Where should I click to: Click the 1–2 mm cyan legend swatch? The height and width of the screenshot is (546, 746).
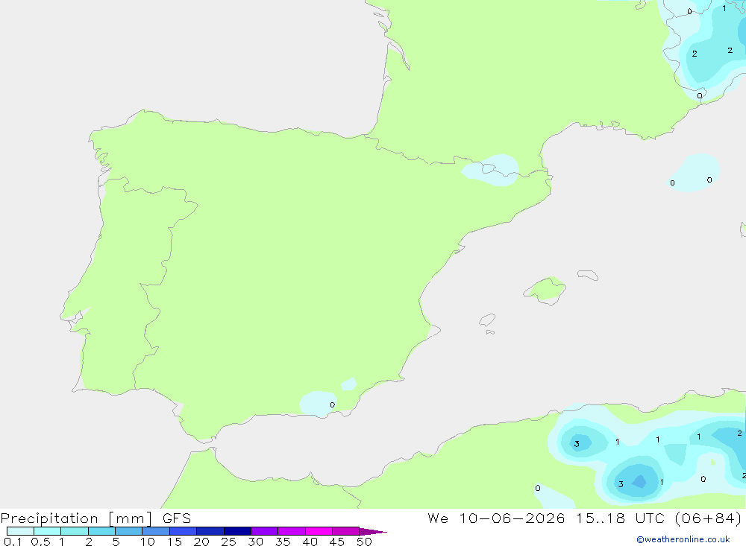click(74, 531)
